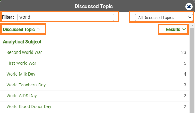
Task: Close the Discussed Topic dialog
Action: pyautogui.click(x=189, y=7)
